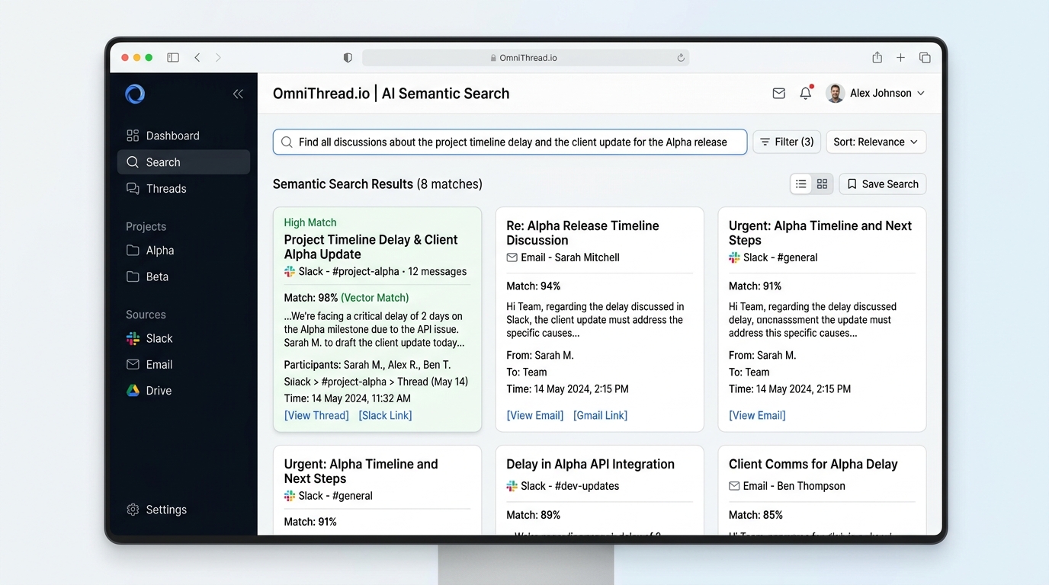Click the Slack icon next to #project-alpha

(290, 271)
